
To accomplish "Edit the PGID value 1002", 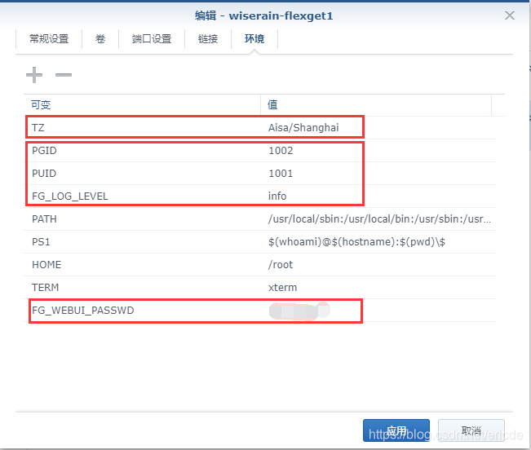I will [x=281, y=151].
